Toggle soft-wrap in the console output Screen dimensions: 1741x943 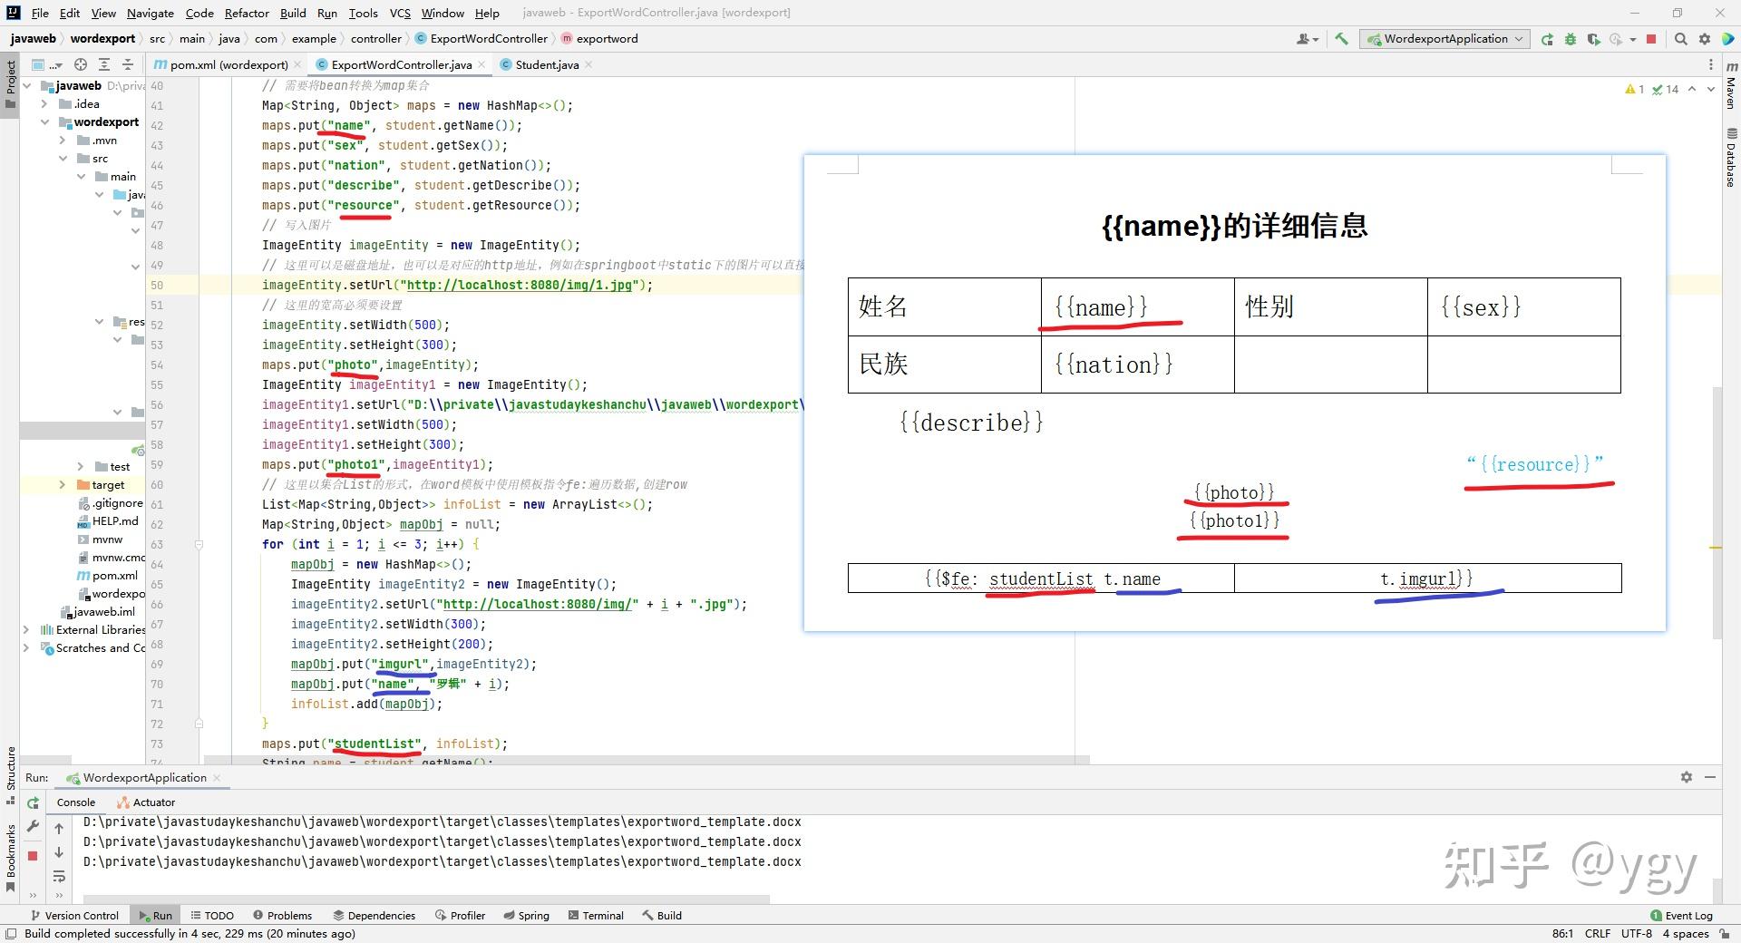[60, 876]
